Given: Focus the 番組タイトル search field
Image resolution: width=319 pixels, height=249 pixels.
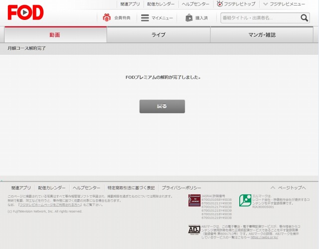Looking at the screenshot, I should 259,18.
